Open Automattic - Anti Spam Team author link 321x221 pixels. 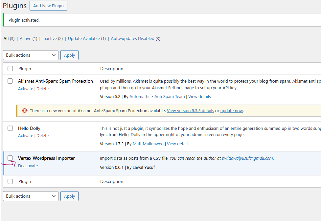pos(157,97)
